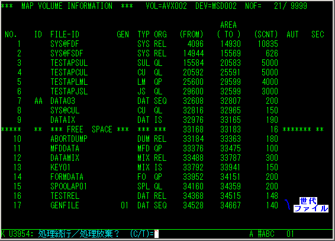Click the (SCNT) column header
The height and width of the screenshot is (241, 335).
(266, 34)
